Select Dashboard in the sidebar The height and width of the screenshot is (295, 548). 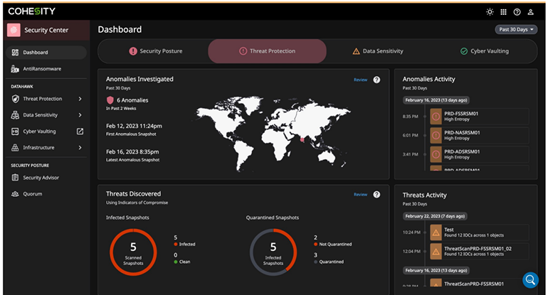point(46,53)
